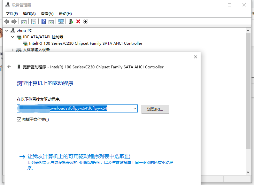The image size is (254, 185).
Task: Open the 帮助(H) menu
Action: tap(65, 14)
